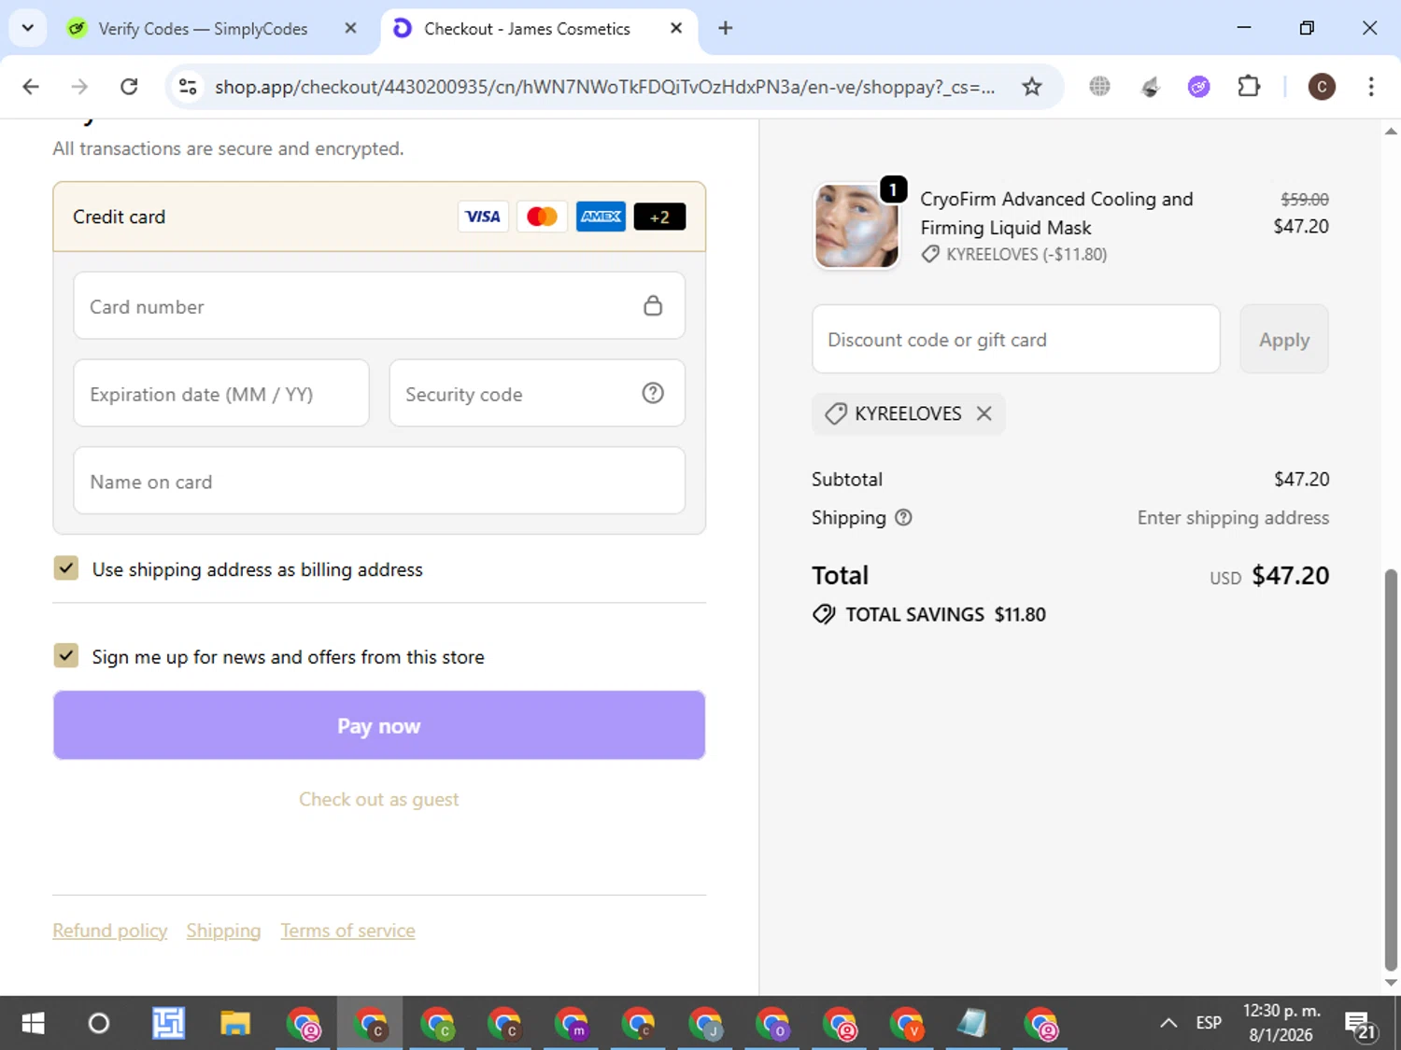This screenshot has height=1050, width=1401.
Task: Open the notepad-like app in taskbar
Action: (972, 1024)
